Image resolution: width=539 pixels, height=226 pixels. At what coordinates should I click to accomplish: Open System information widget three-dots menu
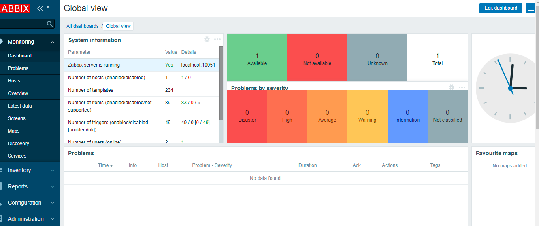click(x=217, y=39)
